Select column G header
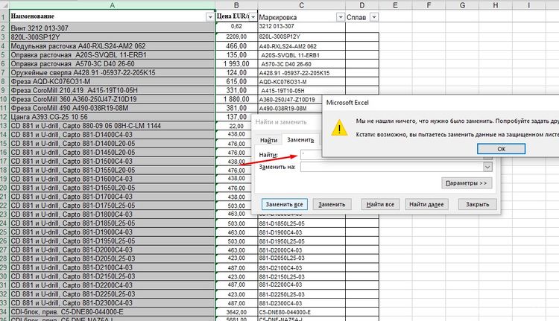 pyautogui.click(x=462, y=5)
